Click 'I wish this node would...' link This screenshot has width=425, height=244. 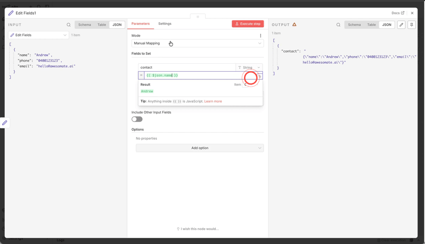pos(198,229)
